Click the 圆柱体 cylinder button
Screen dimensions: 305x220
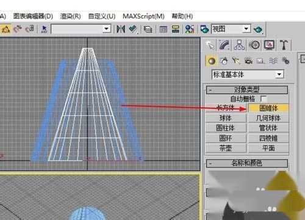click(x=226, y=128)
